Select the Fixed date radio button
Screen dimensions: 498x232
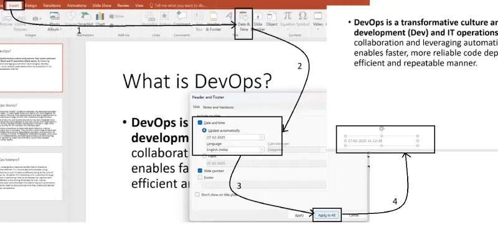[x=204, y=157]
